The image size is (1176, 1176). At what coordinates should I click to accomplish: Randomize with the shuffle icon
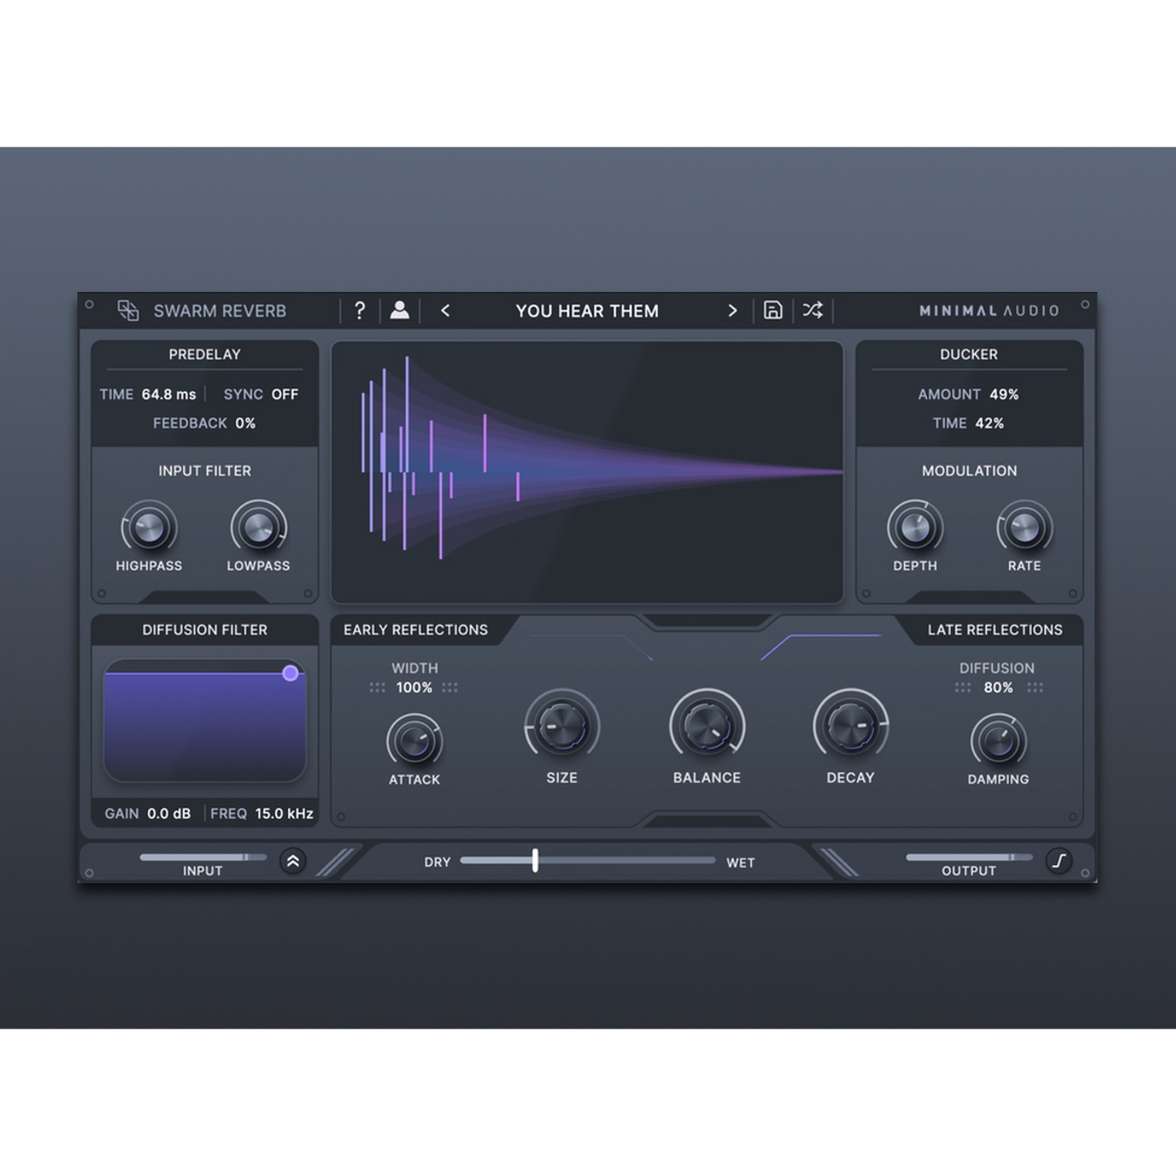pyautogui.click(x=812, y=310)
